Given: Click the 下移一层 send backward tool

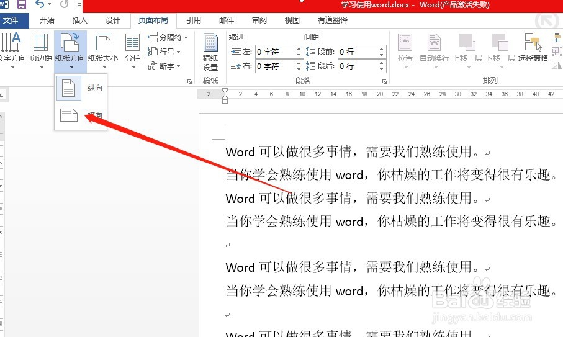Looking at the screenshot, I should pos(500,50).
